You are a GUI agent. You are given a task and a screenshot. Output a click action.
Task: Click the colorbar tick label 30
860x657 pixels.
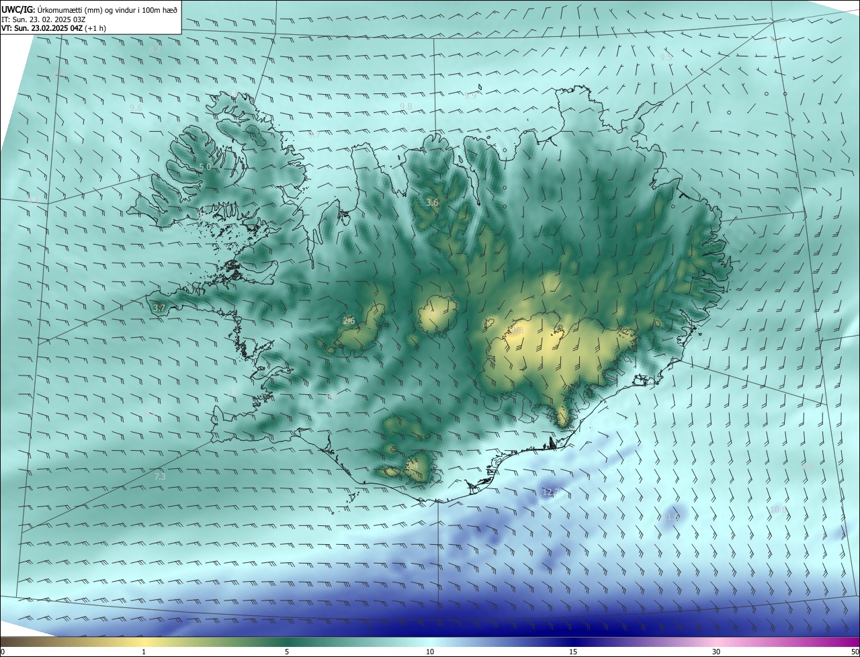[x=716, y=652]
